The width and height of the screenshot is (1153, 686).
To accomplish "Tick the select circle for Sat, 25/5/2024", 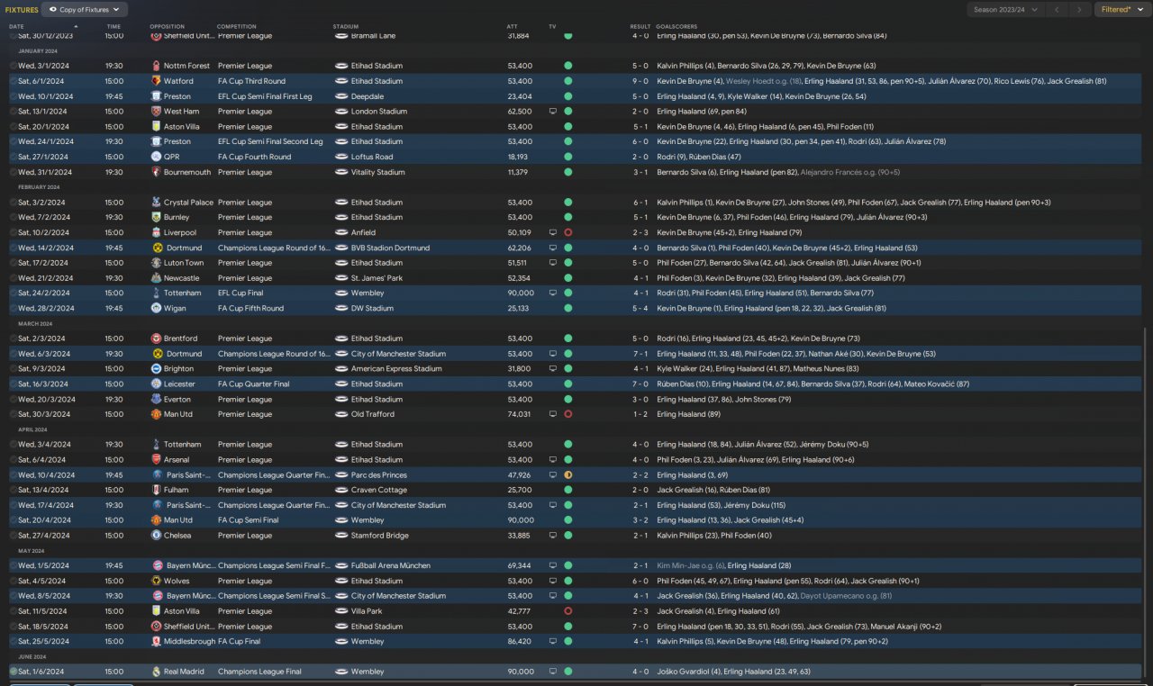I will (x=14, y=641).
